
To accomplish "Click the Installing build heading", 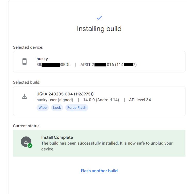I will coord(99,29).
